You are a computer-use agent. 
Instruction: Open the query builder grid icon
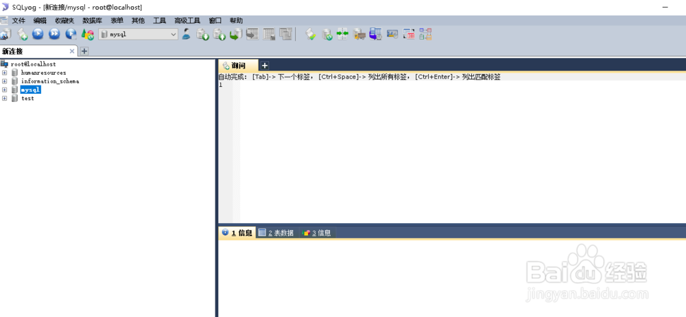[409, 34]
